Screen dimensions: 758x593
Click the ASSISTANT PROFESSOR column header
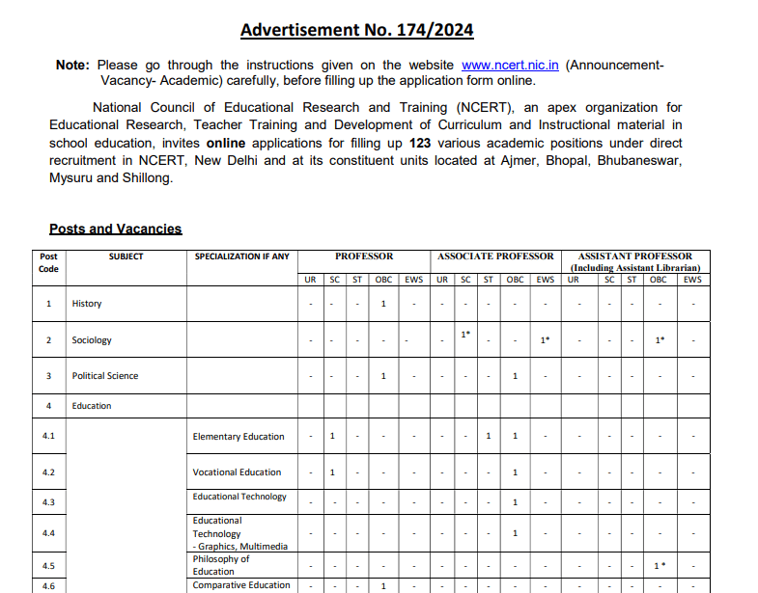pyautogui.click(x=635, y=256)
